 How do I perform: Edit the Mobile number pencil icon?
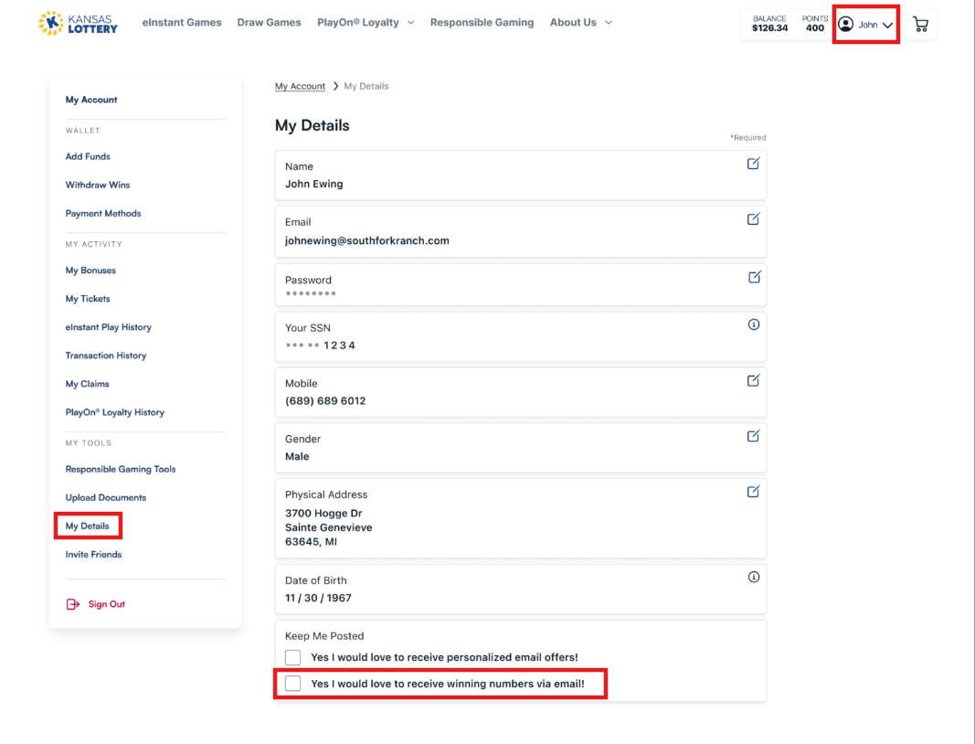click(753, 380)
